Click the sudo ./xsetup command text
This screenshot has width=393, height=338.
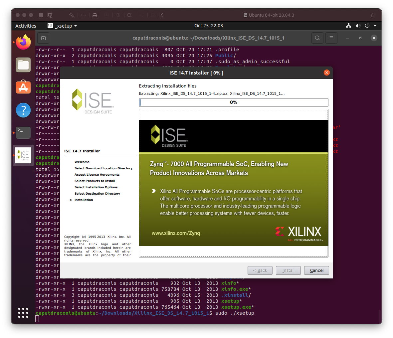[235, 313]
